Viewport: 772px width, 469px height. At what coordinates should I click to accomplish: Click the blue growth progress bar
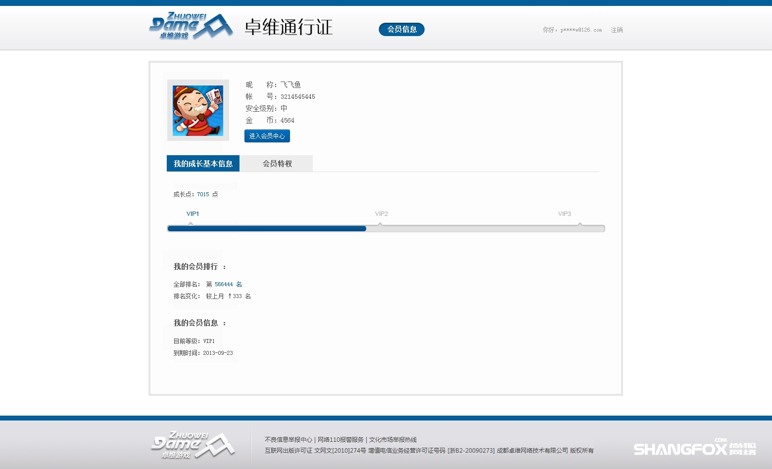pos(267,228)
